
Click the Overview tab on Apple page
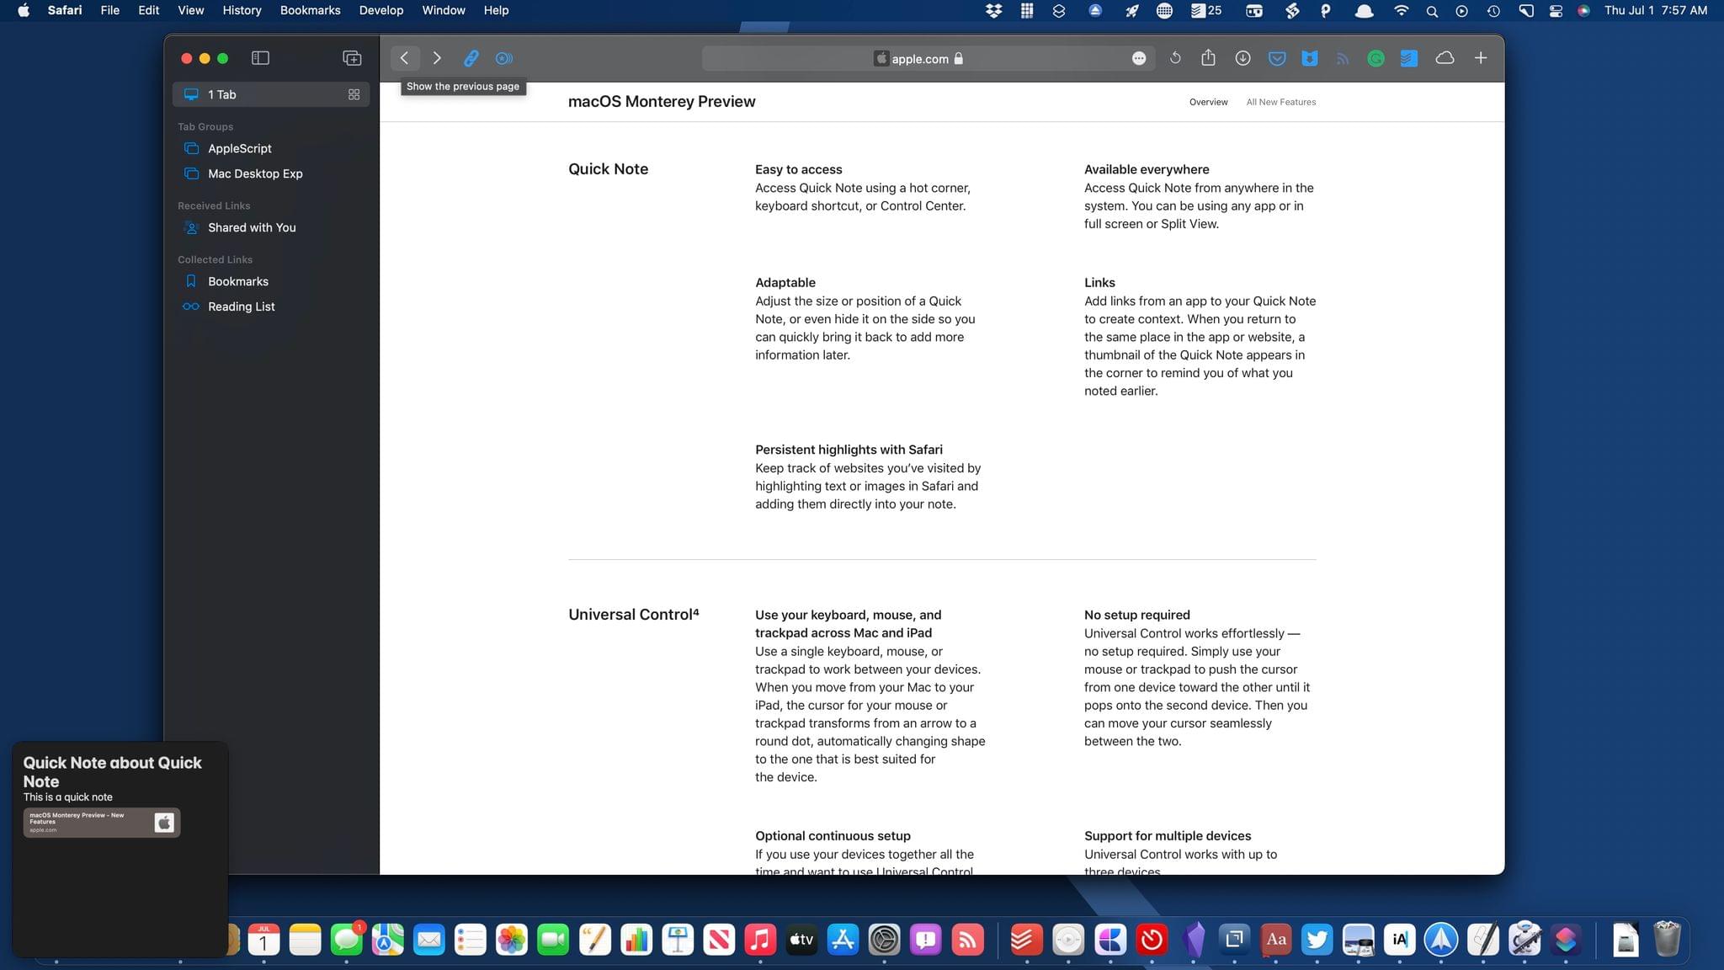coord(1206,102)
